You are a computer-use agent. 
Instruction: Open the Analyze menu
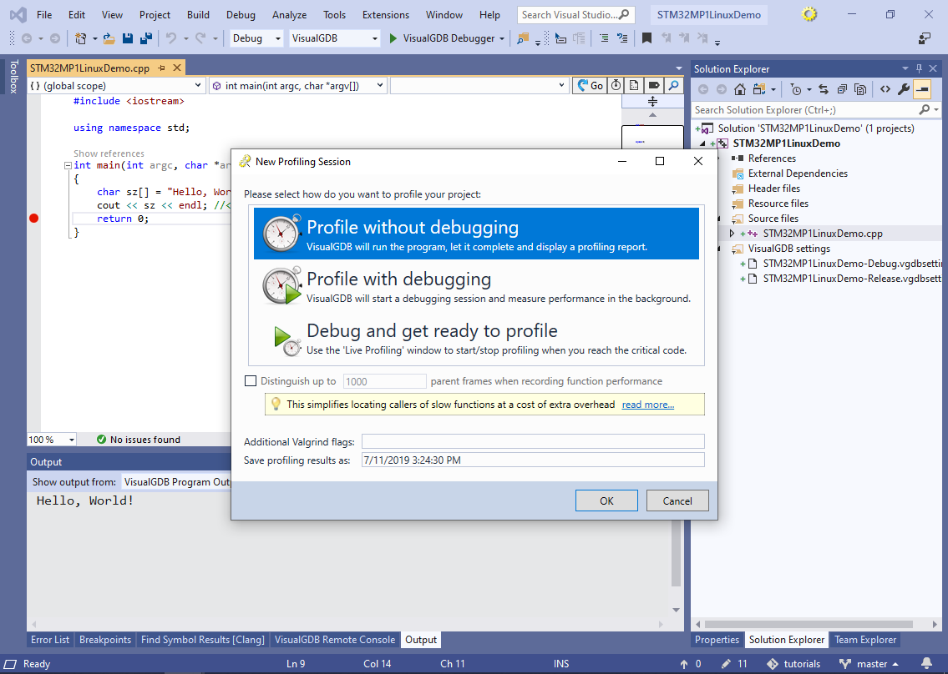(289, 14)
